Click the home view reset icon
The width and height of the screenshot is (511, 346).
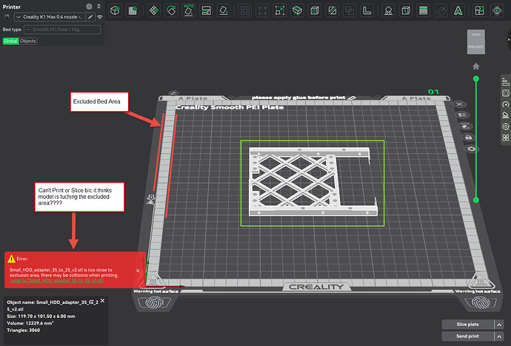pyautogui.click(x=475, y=67)
